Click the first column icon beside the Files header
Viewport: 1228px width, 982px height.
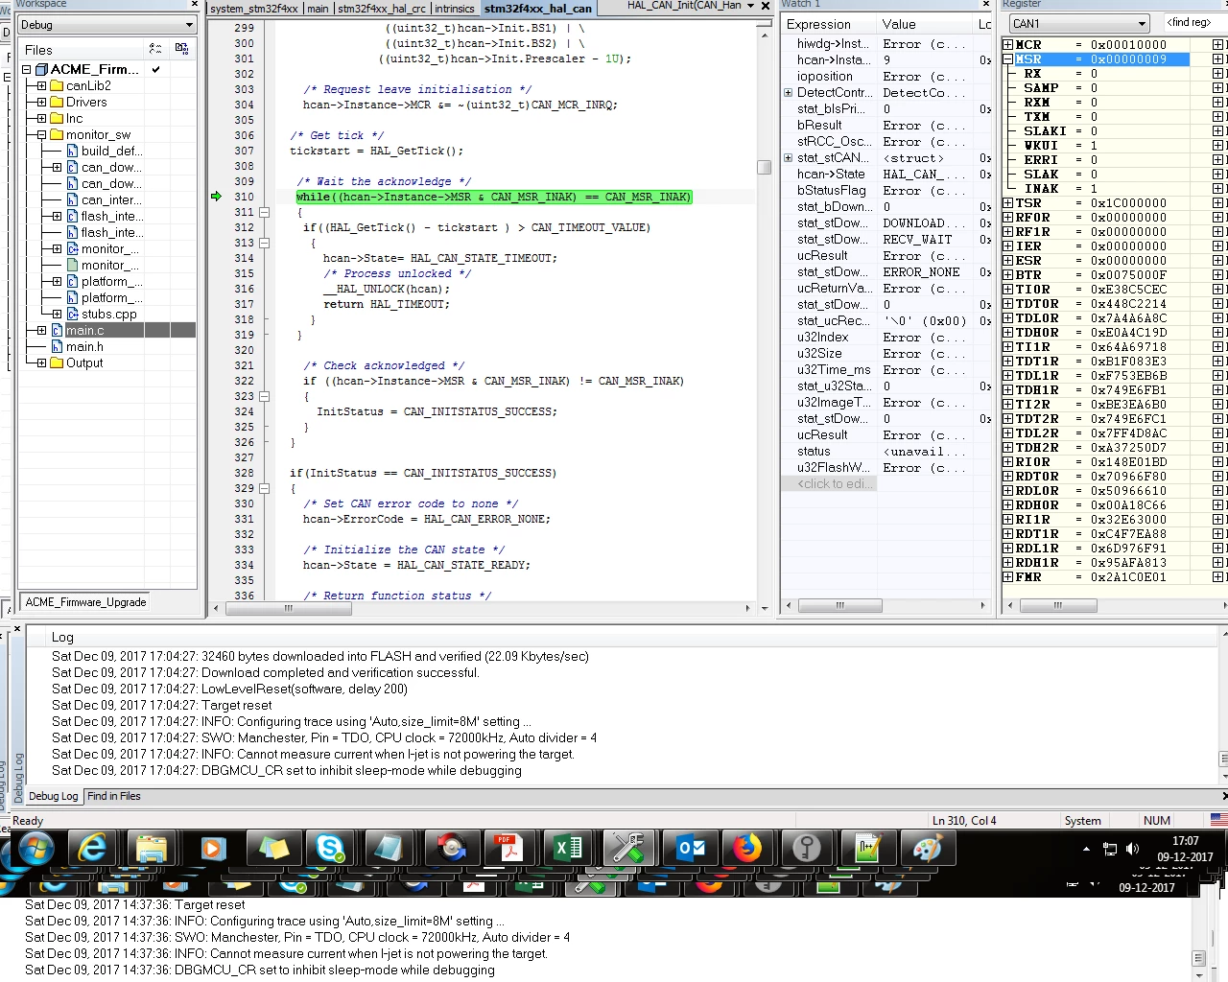point(155,49)
